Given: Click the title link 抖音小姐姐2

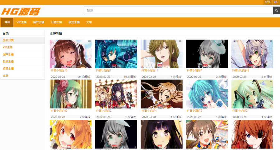Looking at the screenshot, I should pyautogui.click(x=104, y=111).
